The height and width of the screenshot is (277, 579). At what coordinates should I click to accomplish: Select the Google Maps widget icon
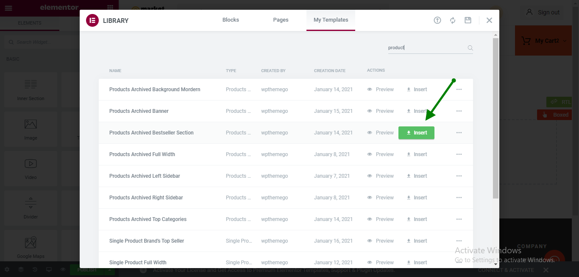coord(31,243)
